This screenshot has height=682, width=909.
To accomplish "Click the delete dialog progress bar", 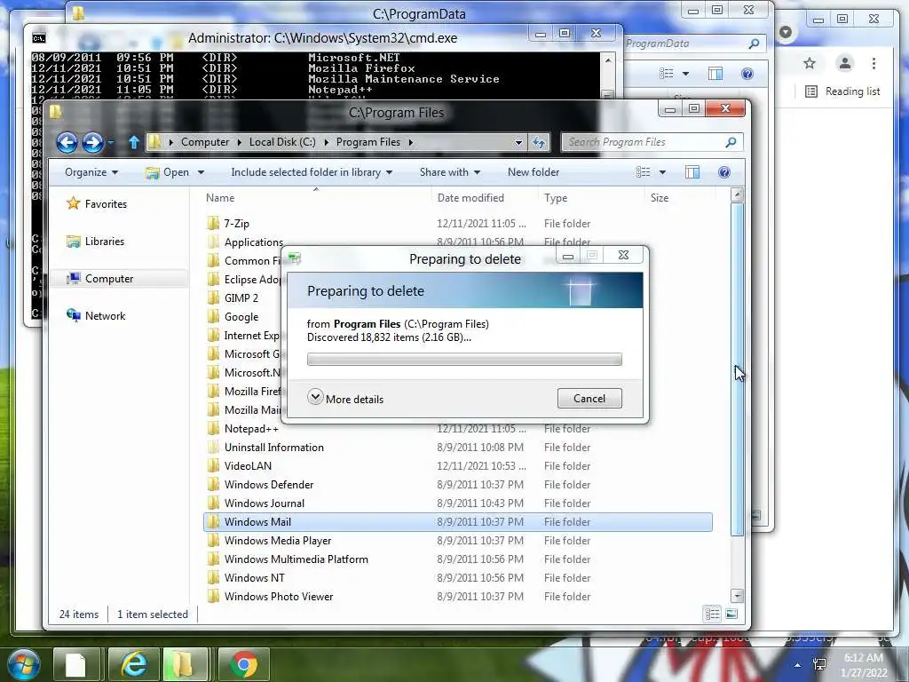I will [464, 360].
